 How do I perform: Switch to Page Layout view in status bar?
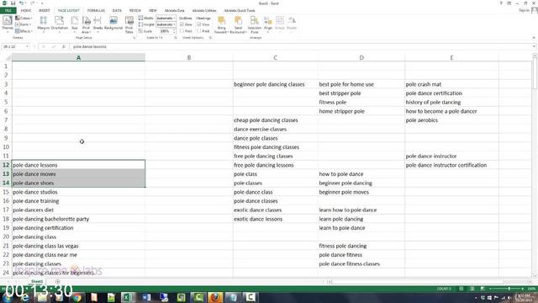472,289
